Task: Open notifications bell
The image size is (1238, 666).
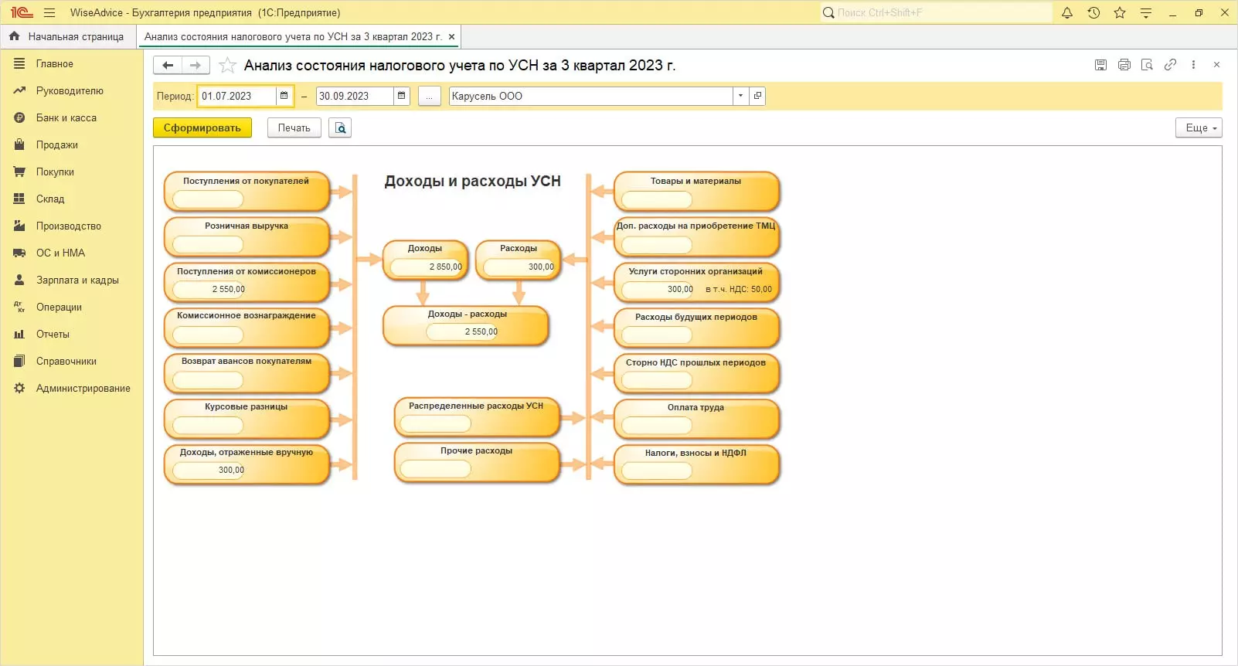Action: pyautogui.click(x=1067, y=12)
